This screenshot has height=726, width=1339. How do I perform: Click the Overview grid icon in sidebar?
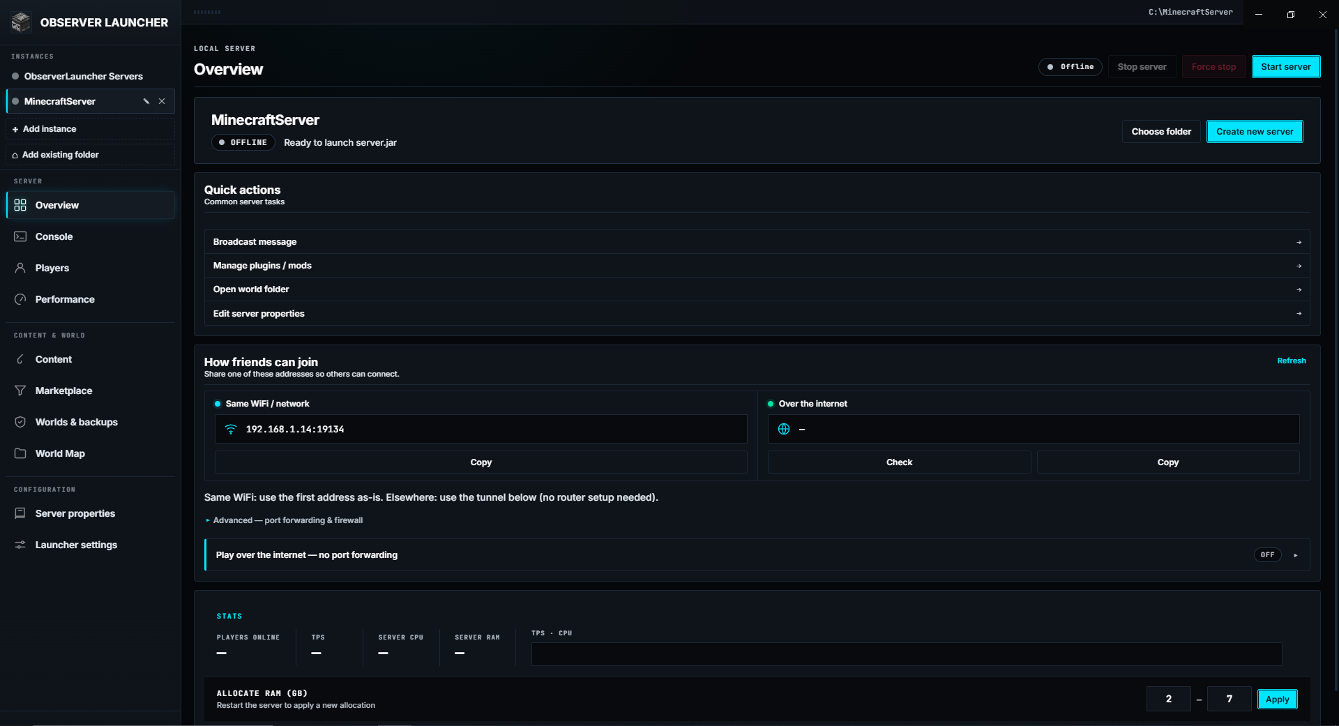[x=20, y=205]
